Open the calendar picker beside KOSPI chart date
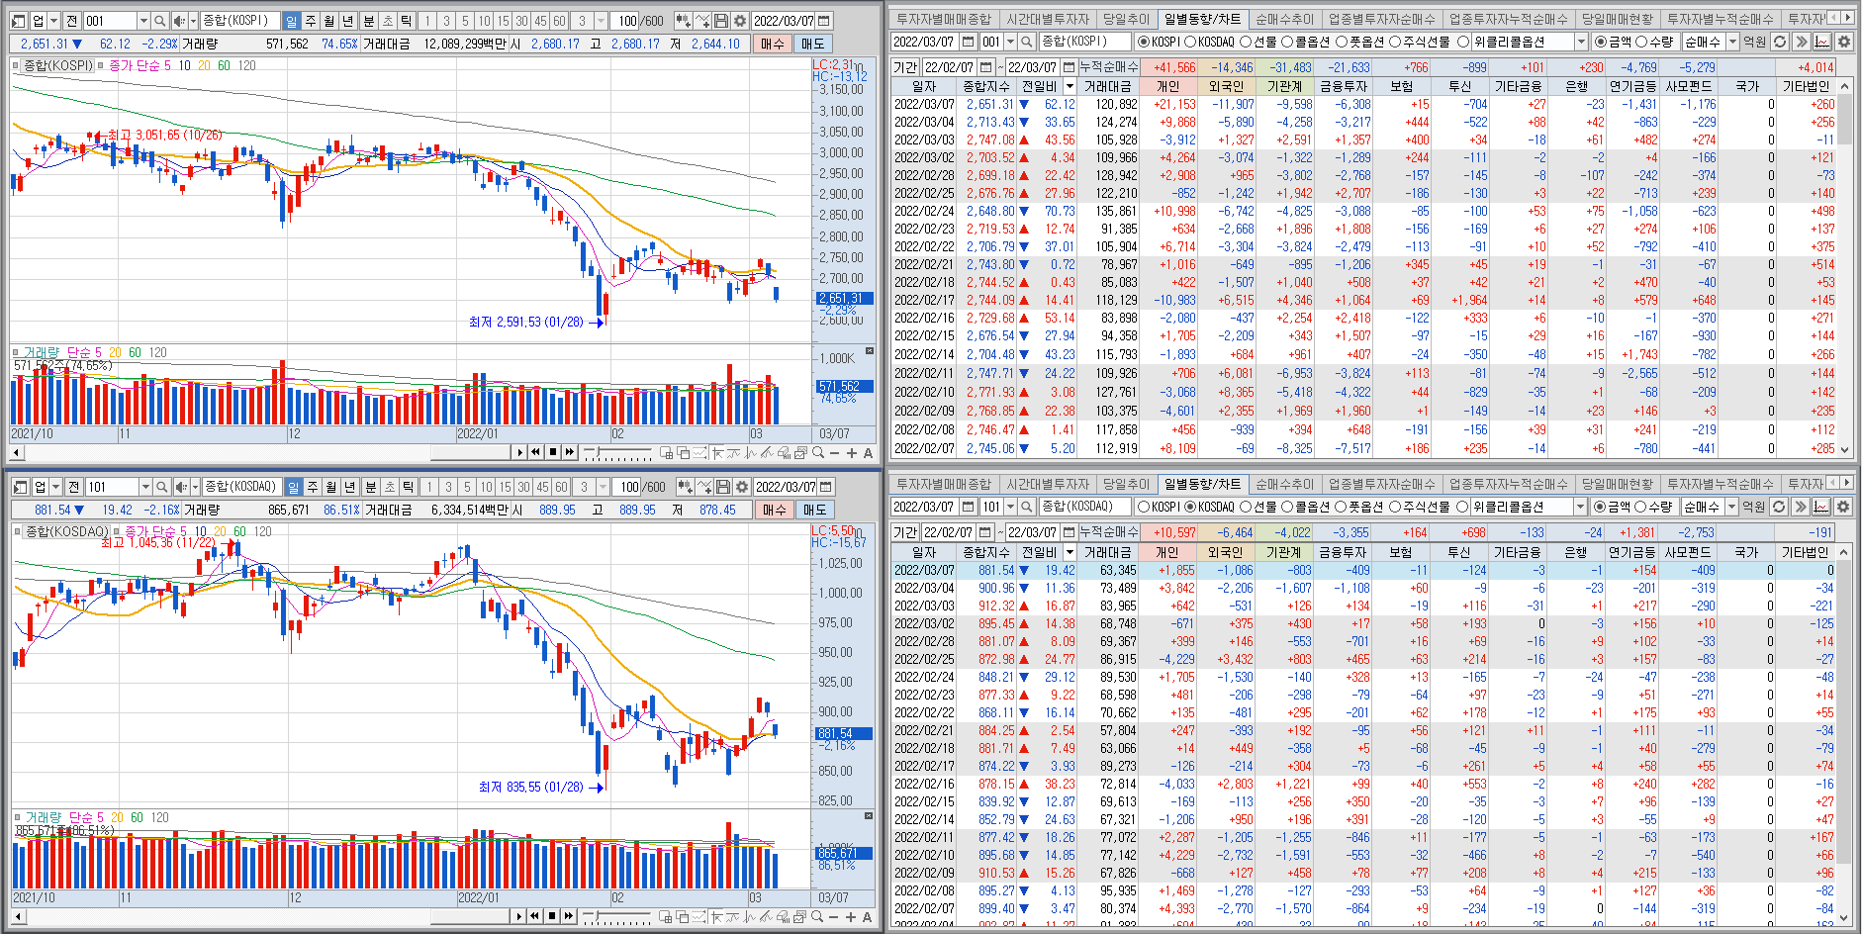The image size is (1862, 934). coord(824,21)
